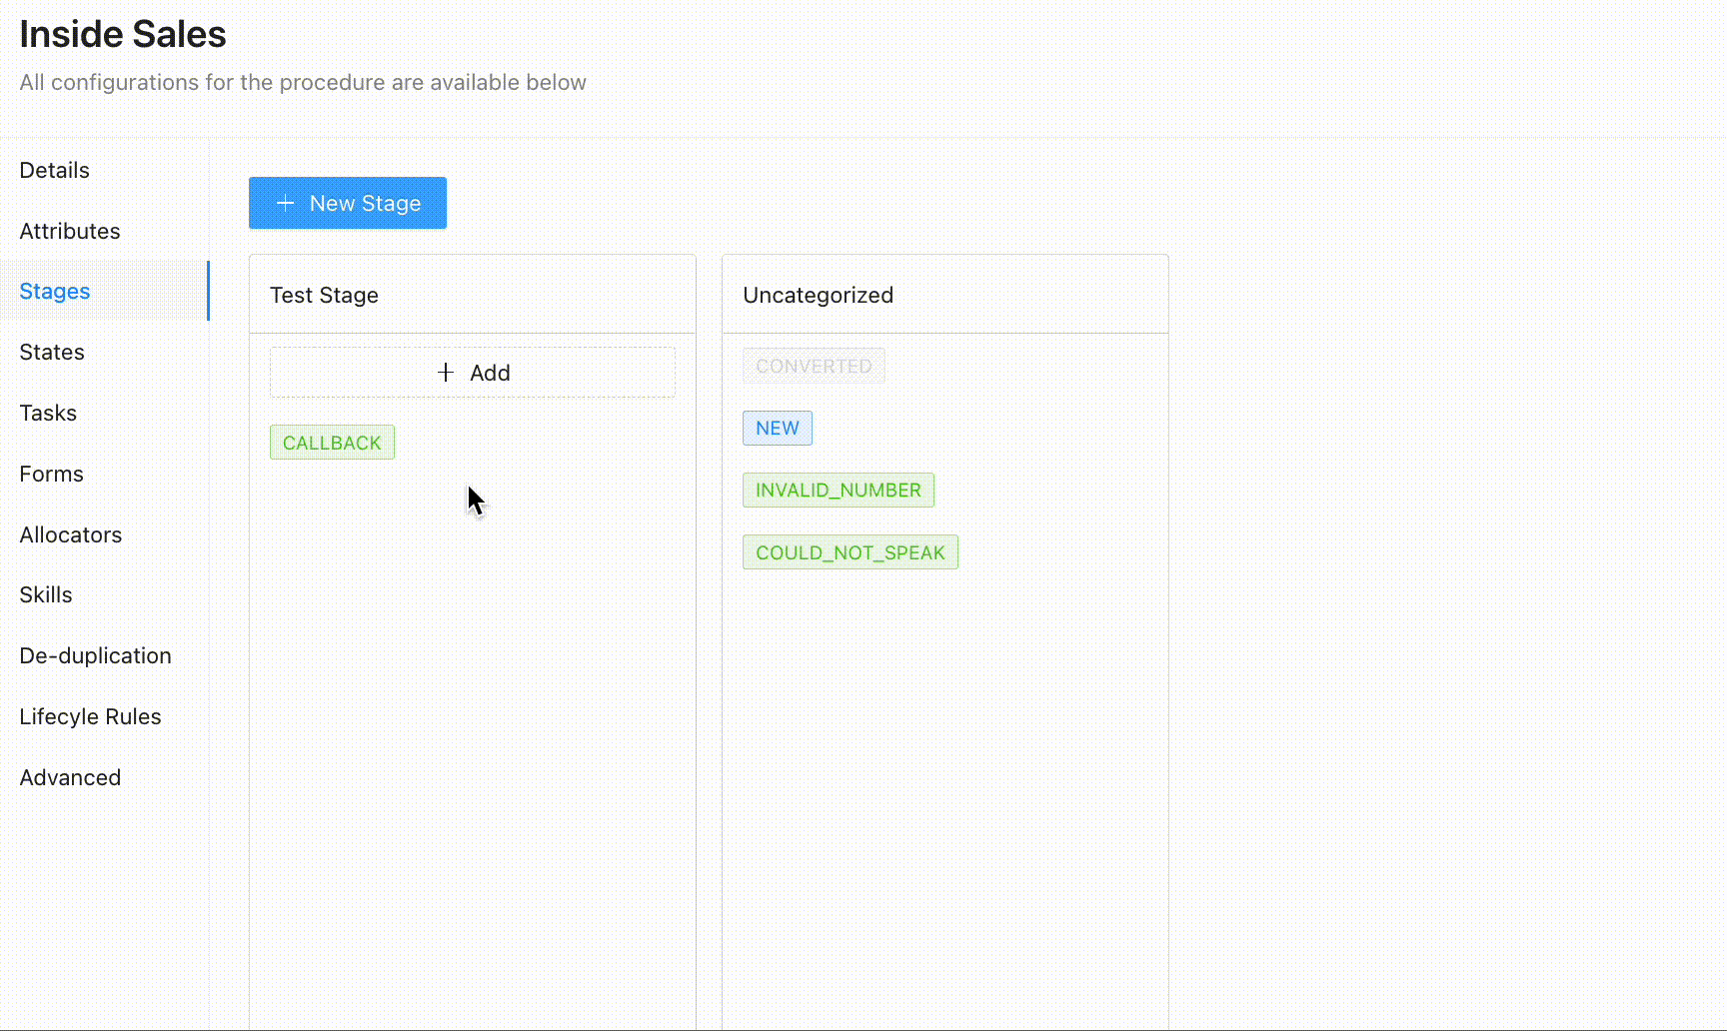
Task: Click the INVALID_NUMBER state tag
Action: click(x=839, y=491)
